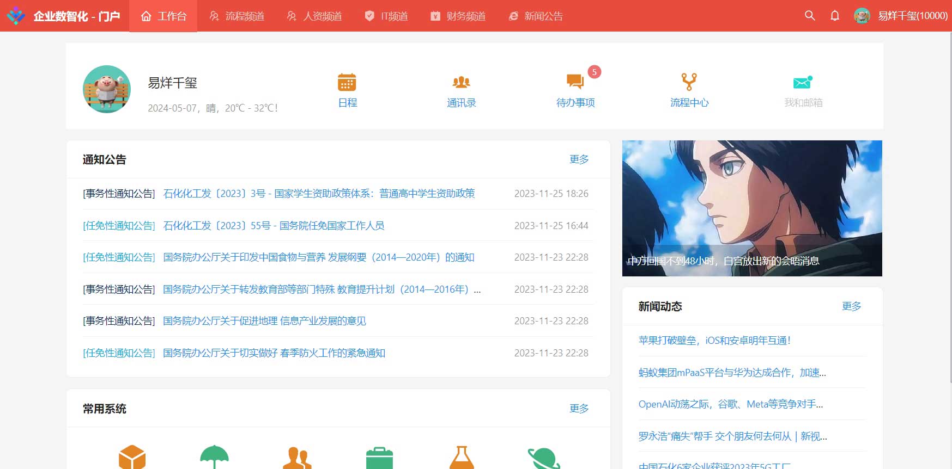Open the IT频道 navigation tab
The image size is (952, 469).
(386, 16)
